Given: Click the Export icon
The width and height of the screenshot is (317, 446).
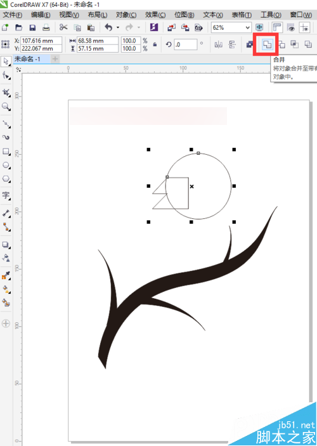Looking at the screenshot, I should 185,27.
